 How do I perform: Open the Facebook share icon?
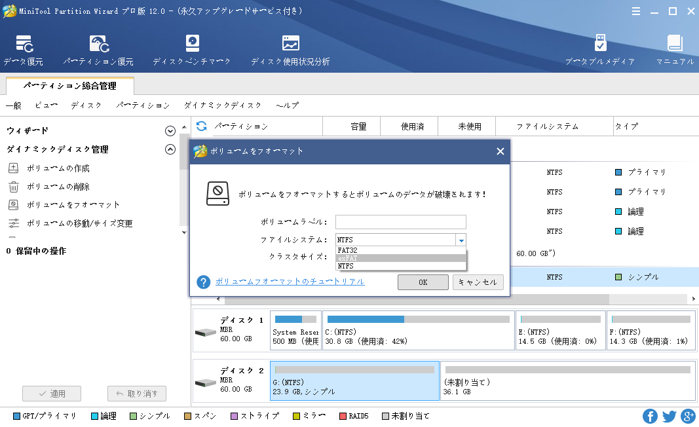(650, 417)
